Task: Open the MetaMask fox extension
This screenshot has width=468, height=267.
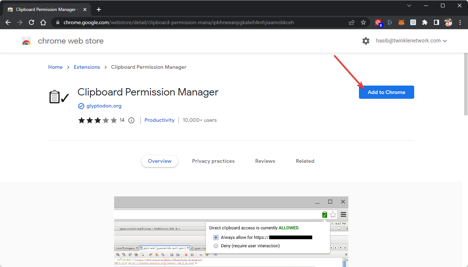Action: 401,22
